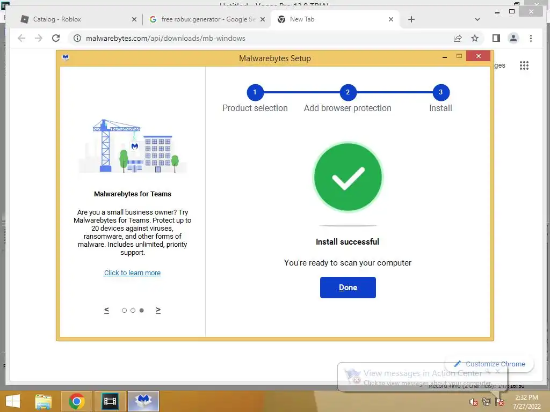
Task: Click the Malwarebytes logo in setup title bar
Action: [66, 57]
